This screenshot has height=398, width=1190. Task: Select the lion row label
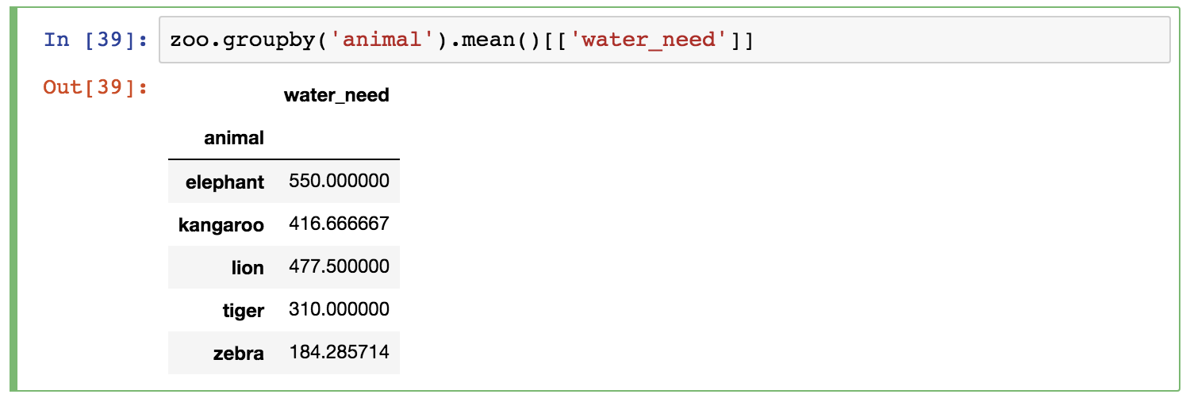tap(248, 267)
